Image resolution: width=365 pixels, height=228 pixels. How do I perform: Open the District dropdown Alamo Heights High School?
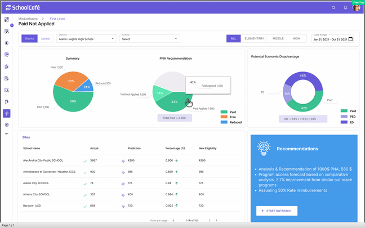(x=86, y=39)
